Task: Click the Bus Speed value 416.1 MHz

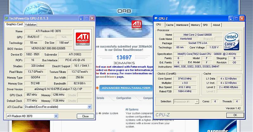Action: (x=185, y=87)
